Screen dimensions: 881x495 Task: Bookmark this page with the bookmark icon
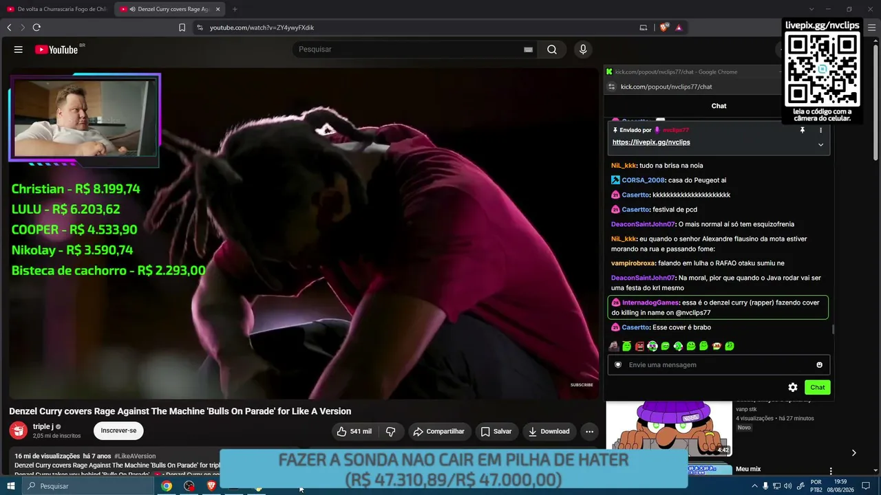(x=182, y=27)
